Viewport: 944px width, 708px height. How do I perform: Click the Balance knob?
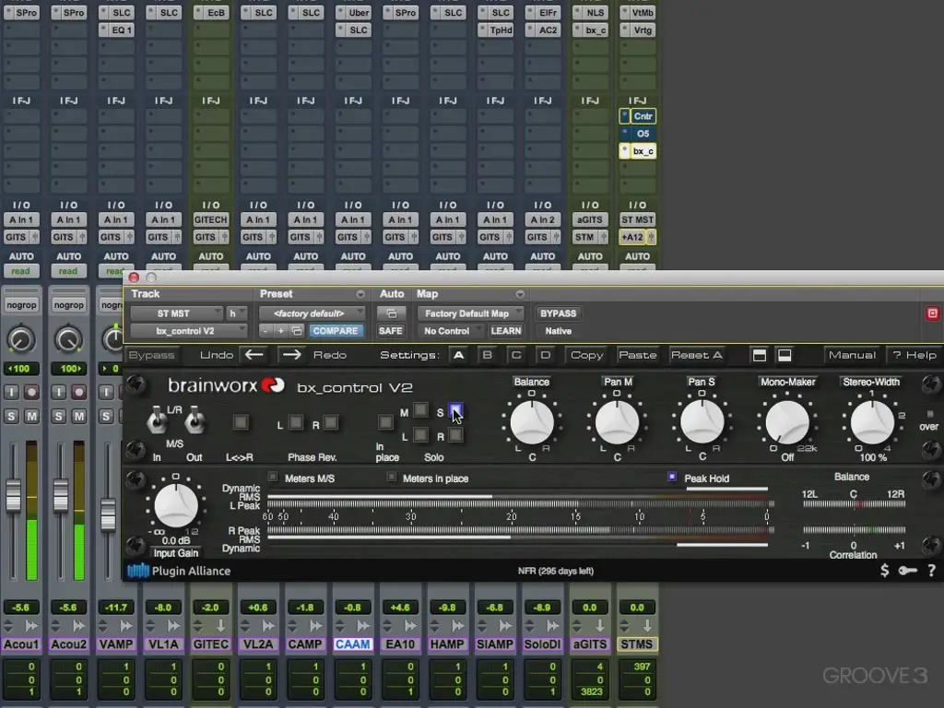click(x=532, y=422)
